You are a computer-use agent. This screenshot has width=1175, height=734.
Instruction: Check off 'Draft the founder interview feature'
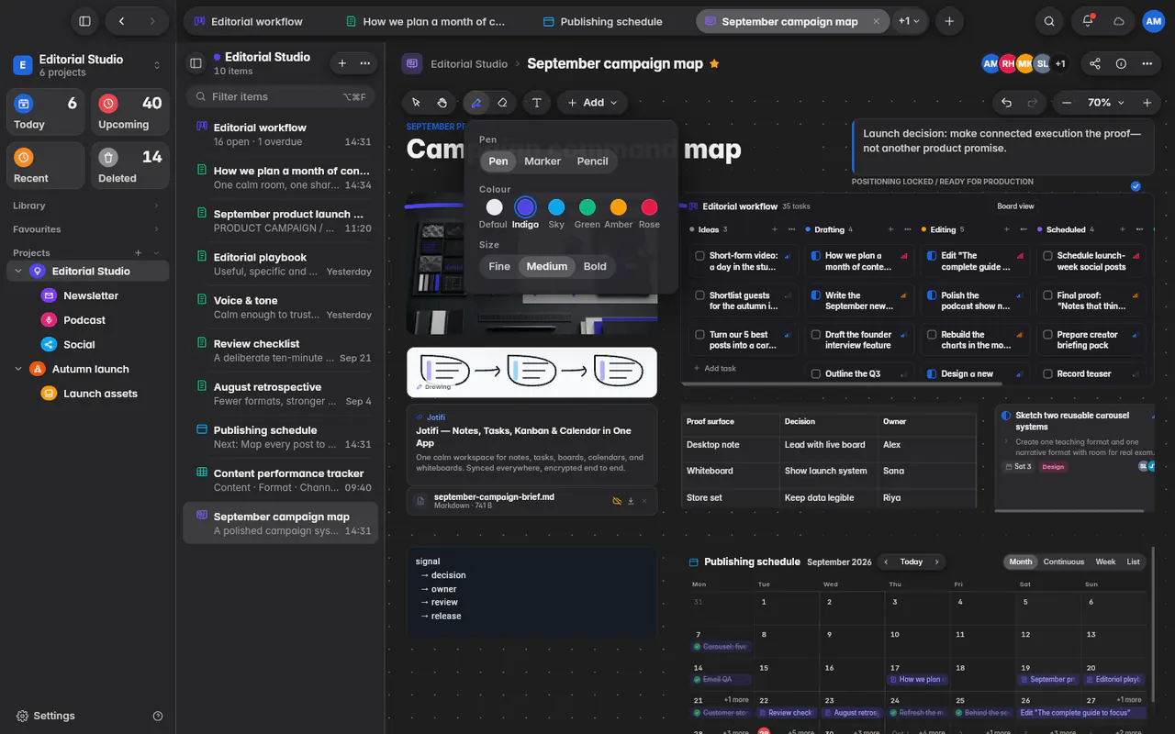point(816,335)
